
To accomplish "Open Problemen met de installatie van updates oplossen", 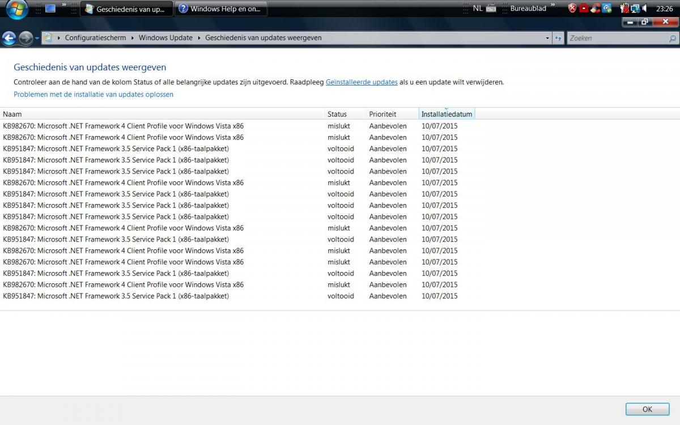I will (x=93, y=95).
